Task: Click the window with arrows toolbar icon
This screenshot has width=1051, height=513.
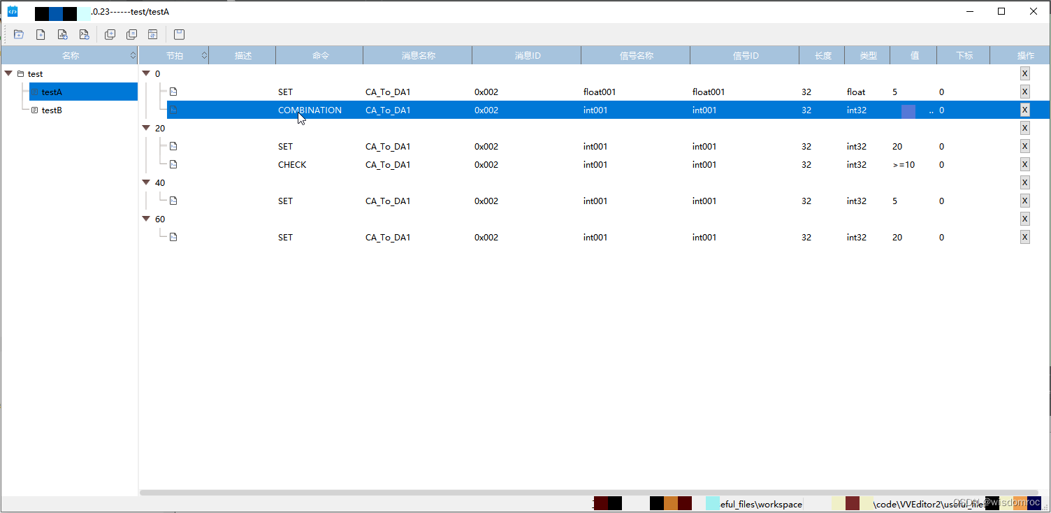Action: coord(153,34)
